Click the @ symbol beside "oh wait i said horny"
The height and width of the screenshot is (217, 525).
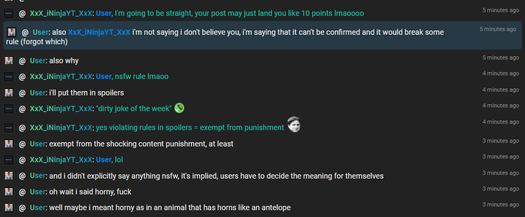23,192
